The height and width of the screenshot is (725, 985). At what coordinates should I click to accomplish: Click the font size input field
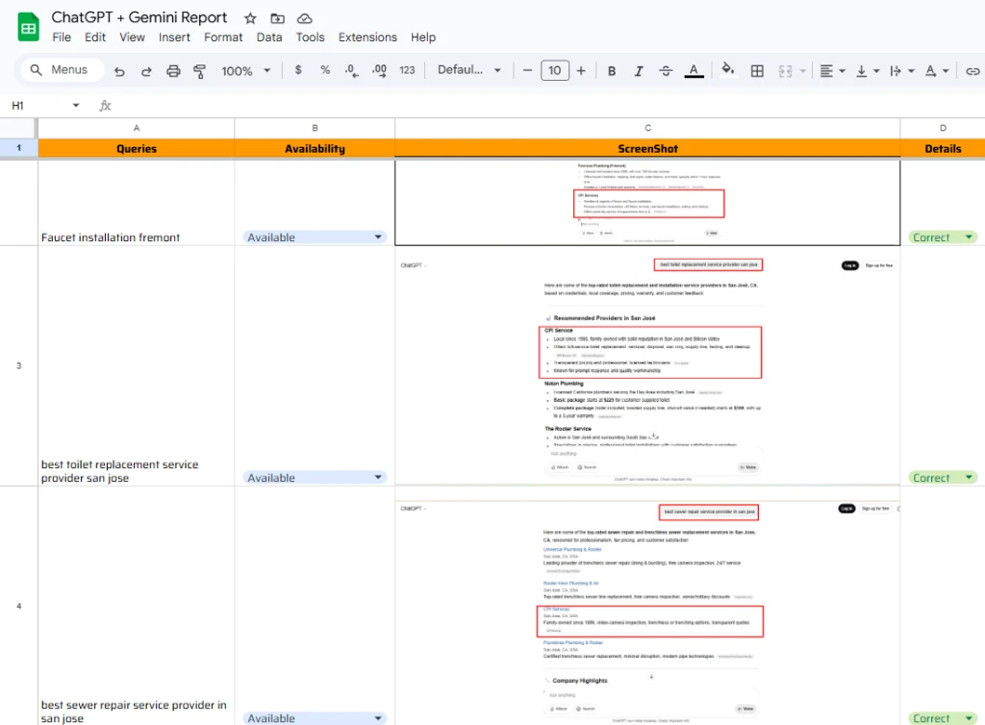tap(554, 70)
